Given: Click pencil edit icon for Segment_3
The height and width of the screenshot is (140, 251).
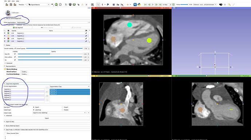Looking at the screenshot, I should click(86, 38).
